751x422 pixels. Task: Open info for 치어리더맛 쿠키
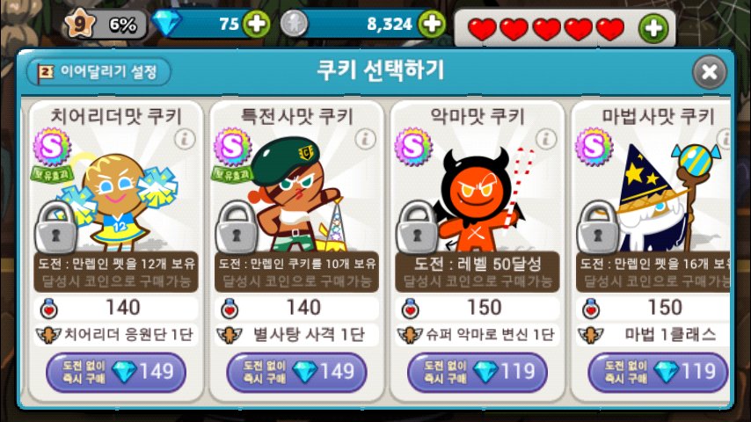pos(185,140)
